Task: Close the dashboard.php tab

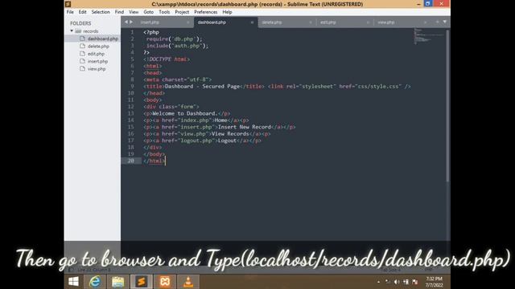Action: click(252, 22)
